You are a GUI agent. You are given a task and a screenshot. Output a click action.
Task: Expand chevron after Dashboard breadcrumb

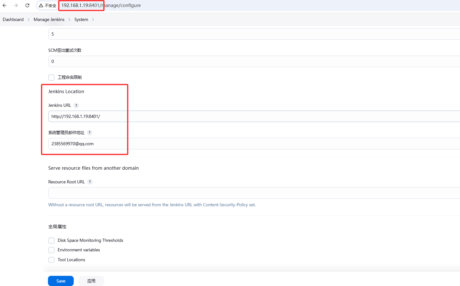29,20
